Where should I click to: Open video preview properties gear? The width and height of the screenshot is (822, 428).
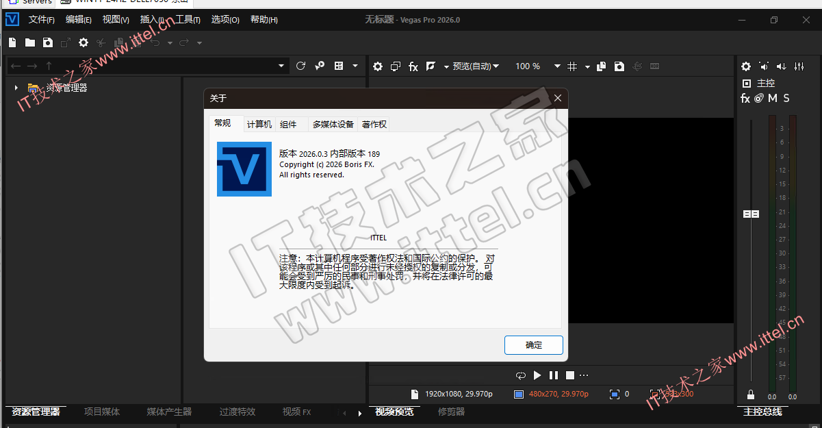click(x=378, y=66)
